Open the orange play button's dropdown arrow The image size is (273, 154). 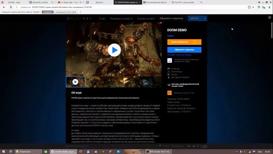199,42
